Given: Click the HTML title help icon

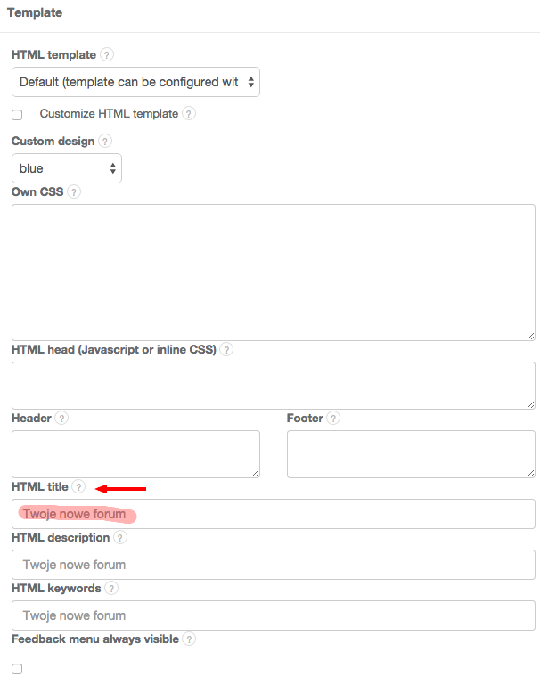Looking at the screenshot, I should [78, 487].
